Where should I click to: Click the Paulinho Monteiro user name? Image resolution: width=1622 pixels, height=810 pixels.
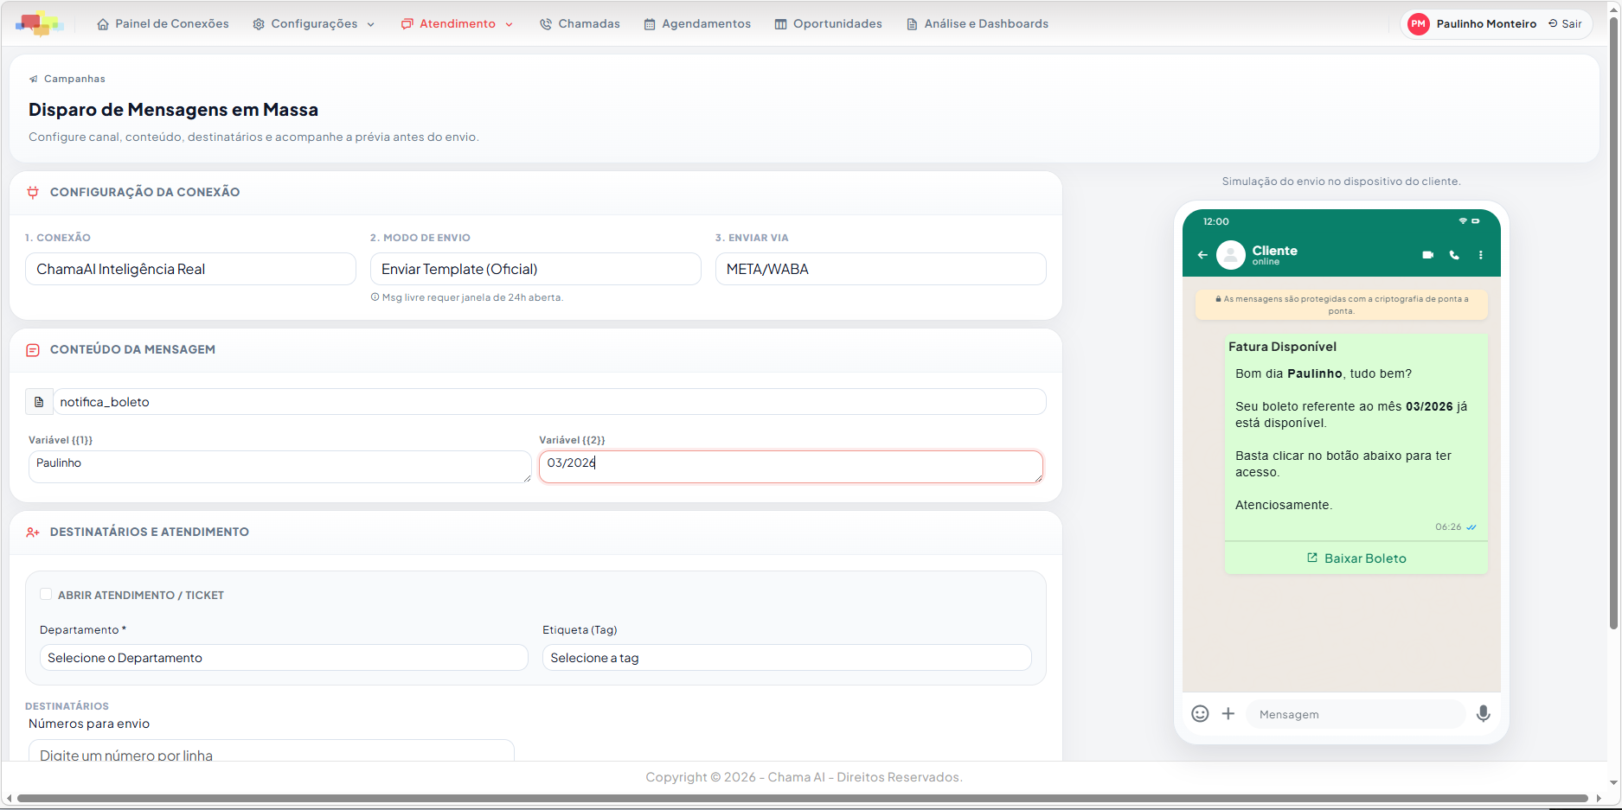coord(1486,24)
